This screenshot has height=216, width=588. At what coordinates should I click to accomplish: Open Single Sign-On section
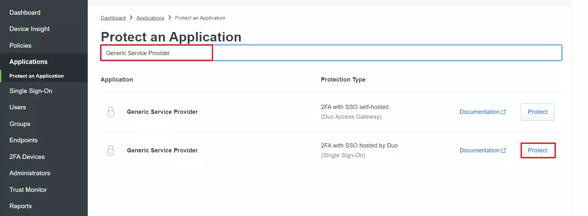point(31,91)
